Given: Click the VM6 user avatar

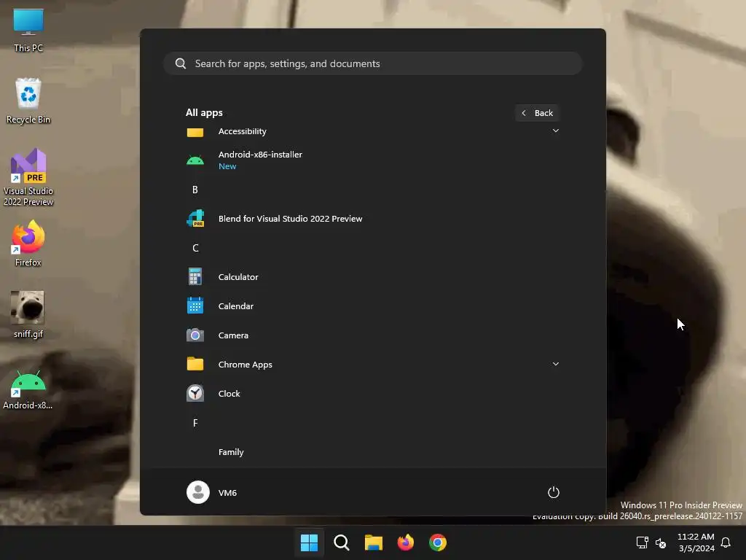Looking at the screenshot, I should [198, 492].
